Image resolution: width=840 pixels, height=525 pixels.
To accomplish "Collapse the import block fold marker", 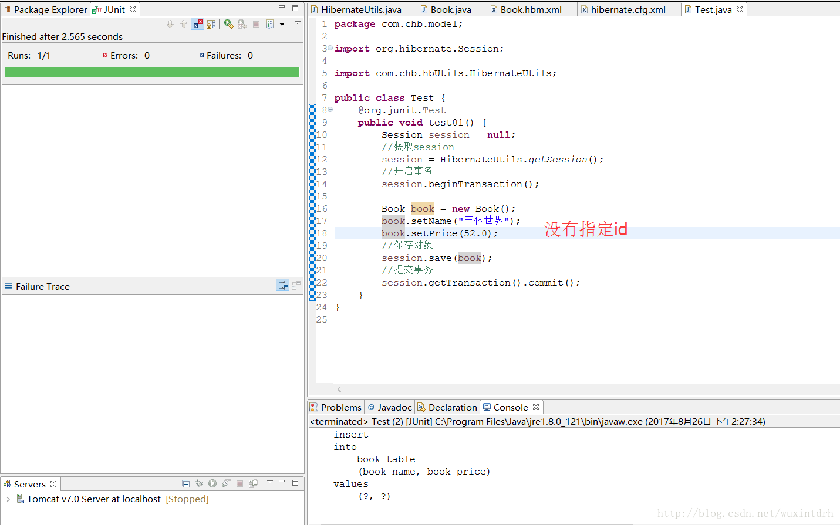I will tap(330, 48).
